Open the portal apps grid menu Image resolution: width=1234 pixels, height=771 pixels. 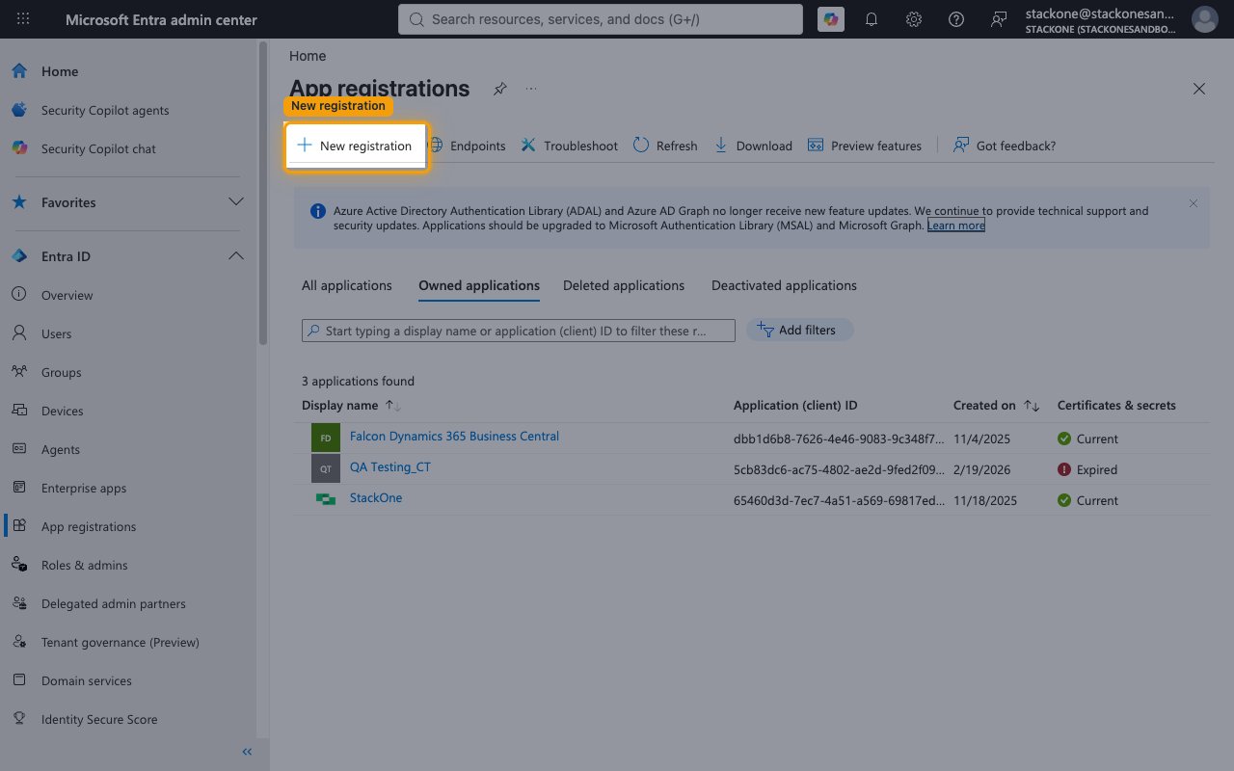[23, 19]
